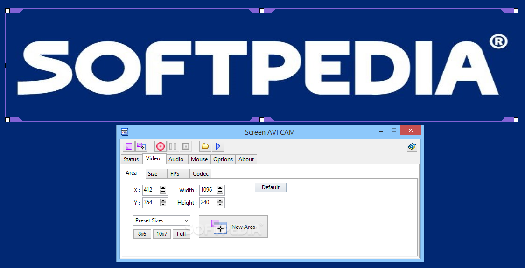525x268 pixels.
Task: Click the Default button
Action: (x=271, y=187)
